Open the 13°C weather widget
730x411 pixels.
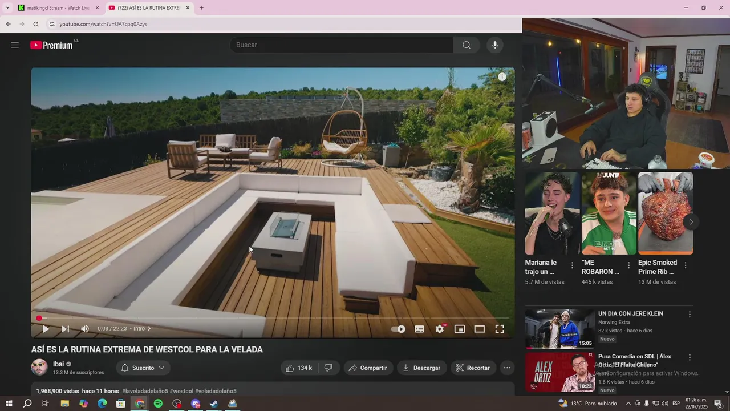[588, 404]
